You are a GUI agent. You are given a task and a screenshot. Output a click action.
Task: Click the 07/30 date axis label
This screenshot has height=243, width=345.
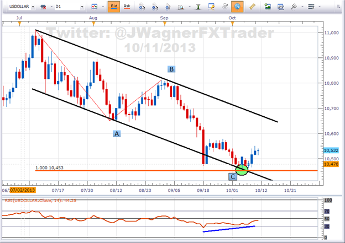[87, 190]
